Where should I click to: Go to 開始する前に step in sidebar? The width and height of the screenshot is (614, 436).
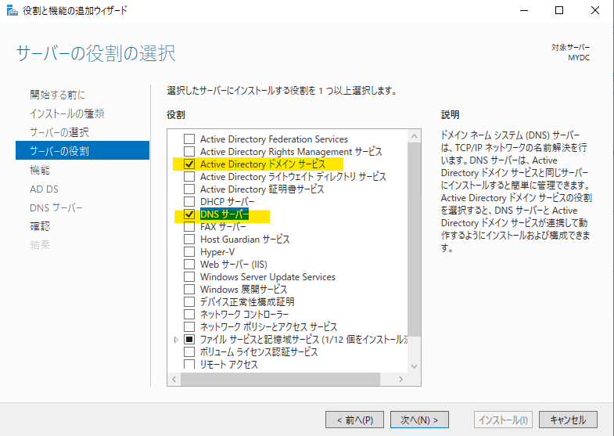(x=58, y=95)
